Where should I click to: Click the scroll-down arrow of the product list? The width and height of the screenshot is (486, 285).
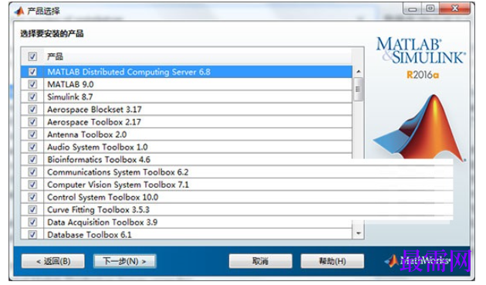point(358,233)
